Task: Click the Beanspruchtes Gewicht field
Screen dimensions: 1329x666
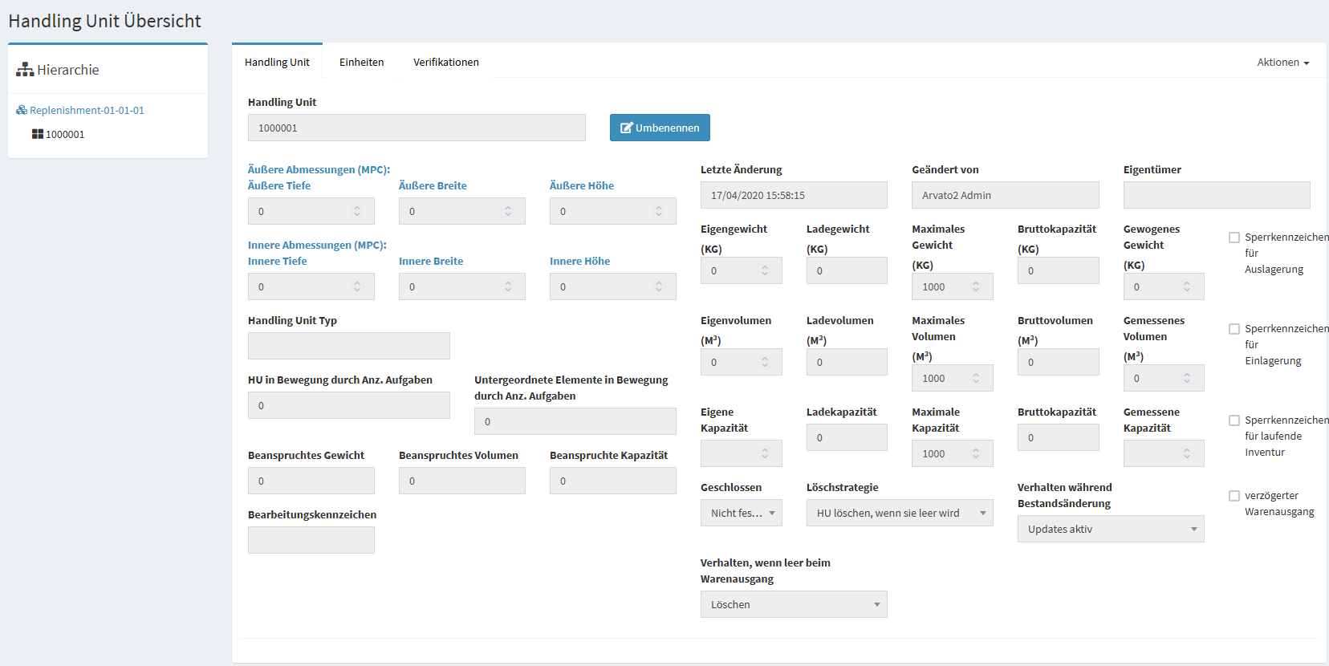Action: 311,481
